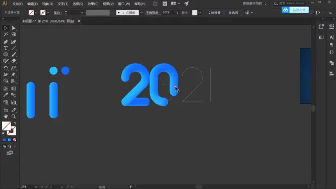The image size is (336, 189).
Task: Select the Ellipse tool
Action: (x=6, y=55)
